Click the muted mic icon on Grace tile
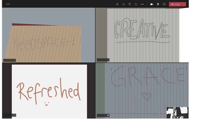The image size is (197, 127). (x=108, y=115)
